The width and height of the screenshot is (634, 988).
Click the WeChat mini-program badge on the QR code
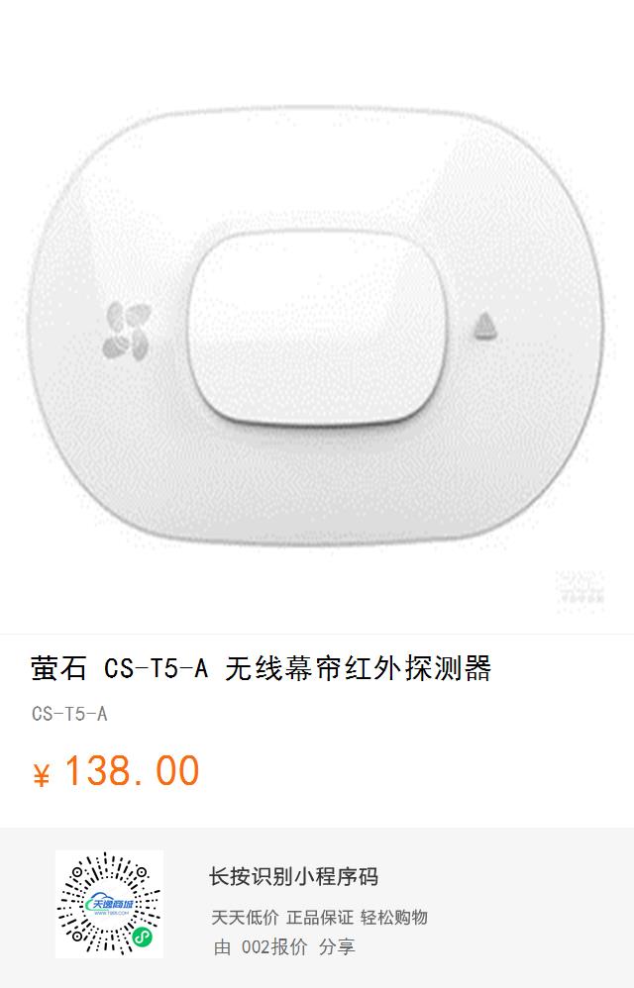(143, 938)
